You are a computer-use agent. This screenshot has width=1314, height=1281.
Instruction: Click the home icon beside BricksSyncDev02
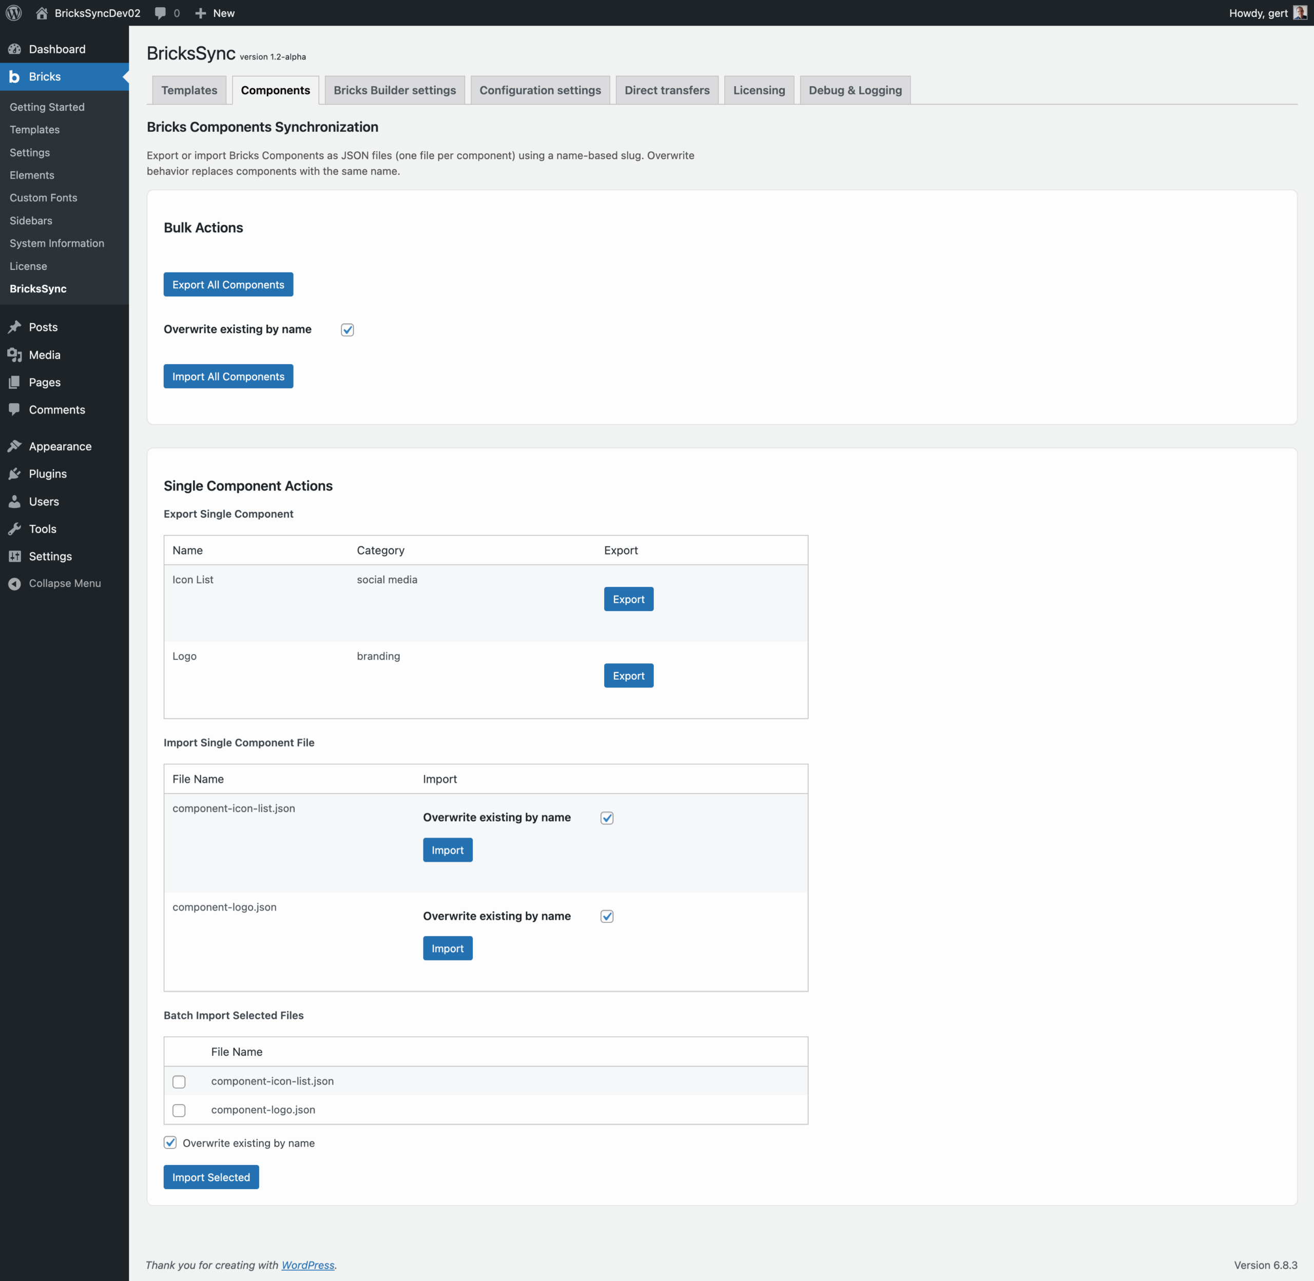(42, 13)
